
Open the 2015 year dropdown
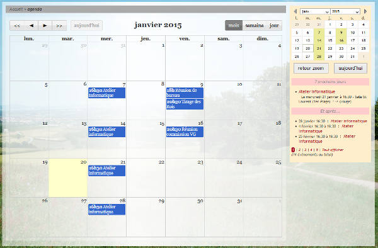345,11
